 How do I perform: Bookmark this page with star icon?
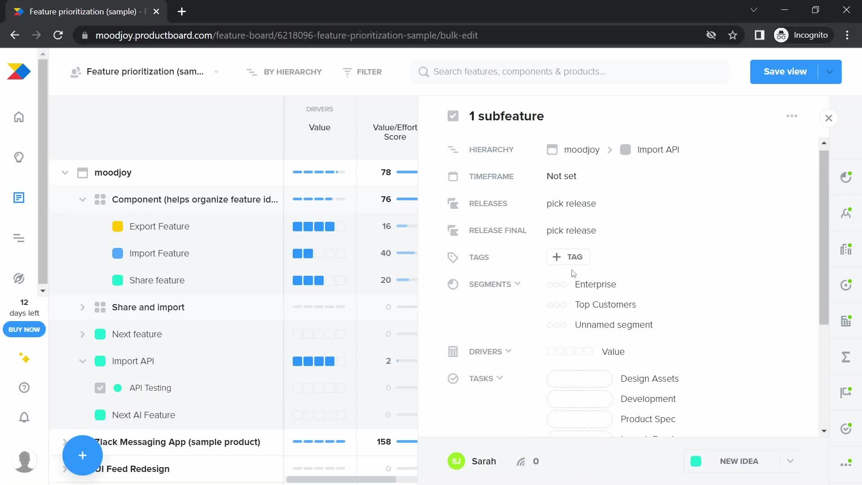pos(733,35)
